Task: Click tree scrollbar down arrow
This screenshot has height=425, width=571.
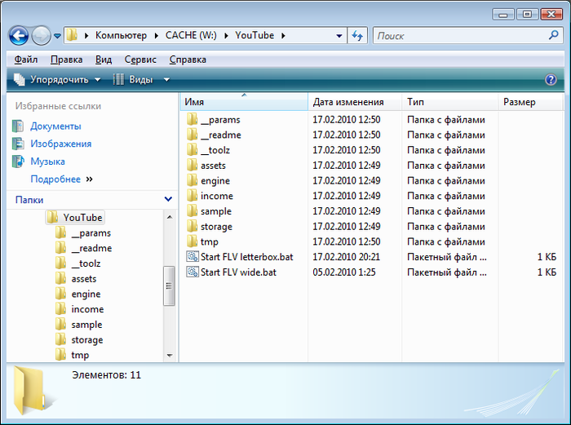Action: (x=170, y=355)
